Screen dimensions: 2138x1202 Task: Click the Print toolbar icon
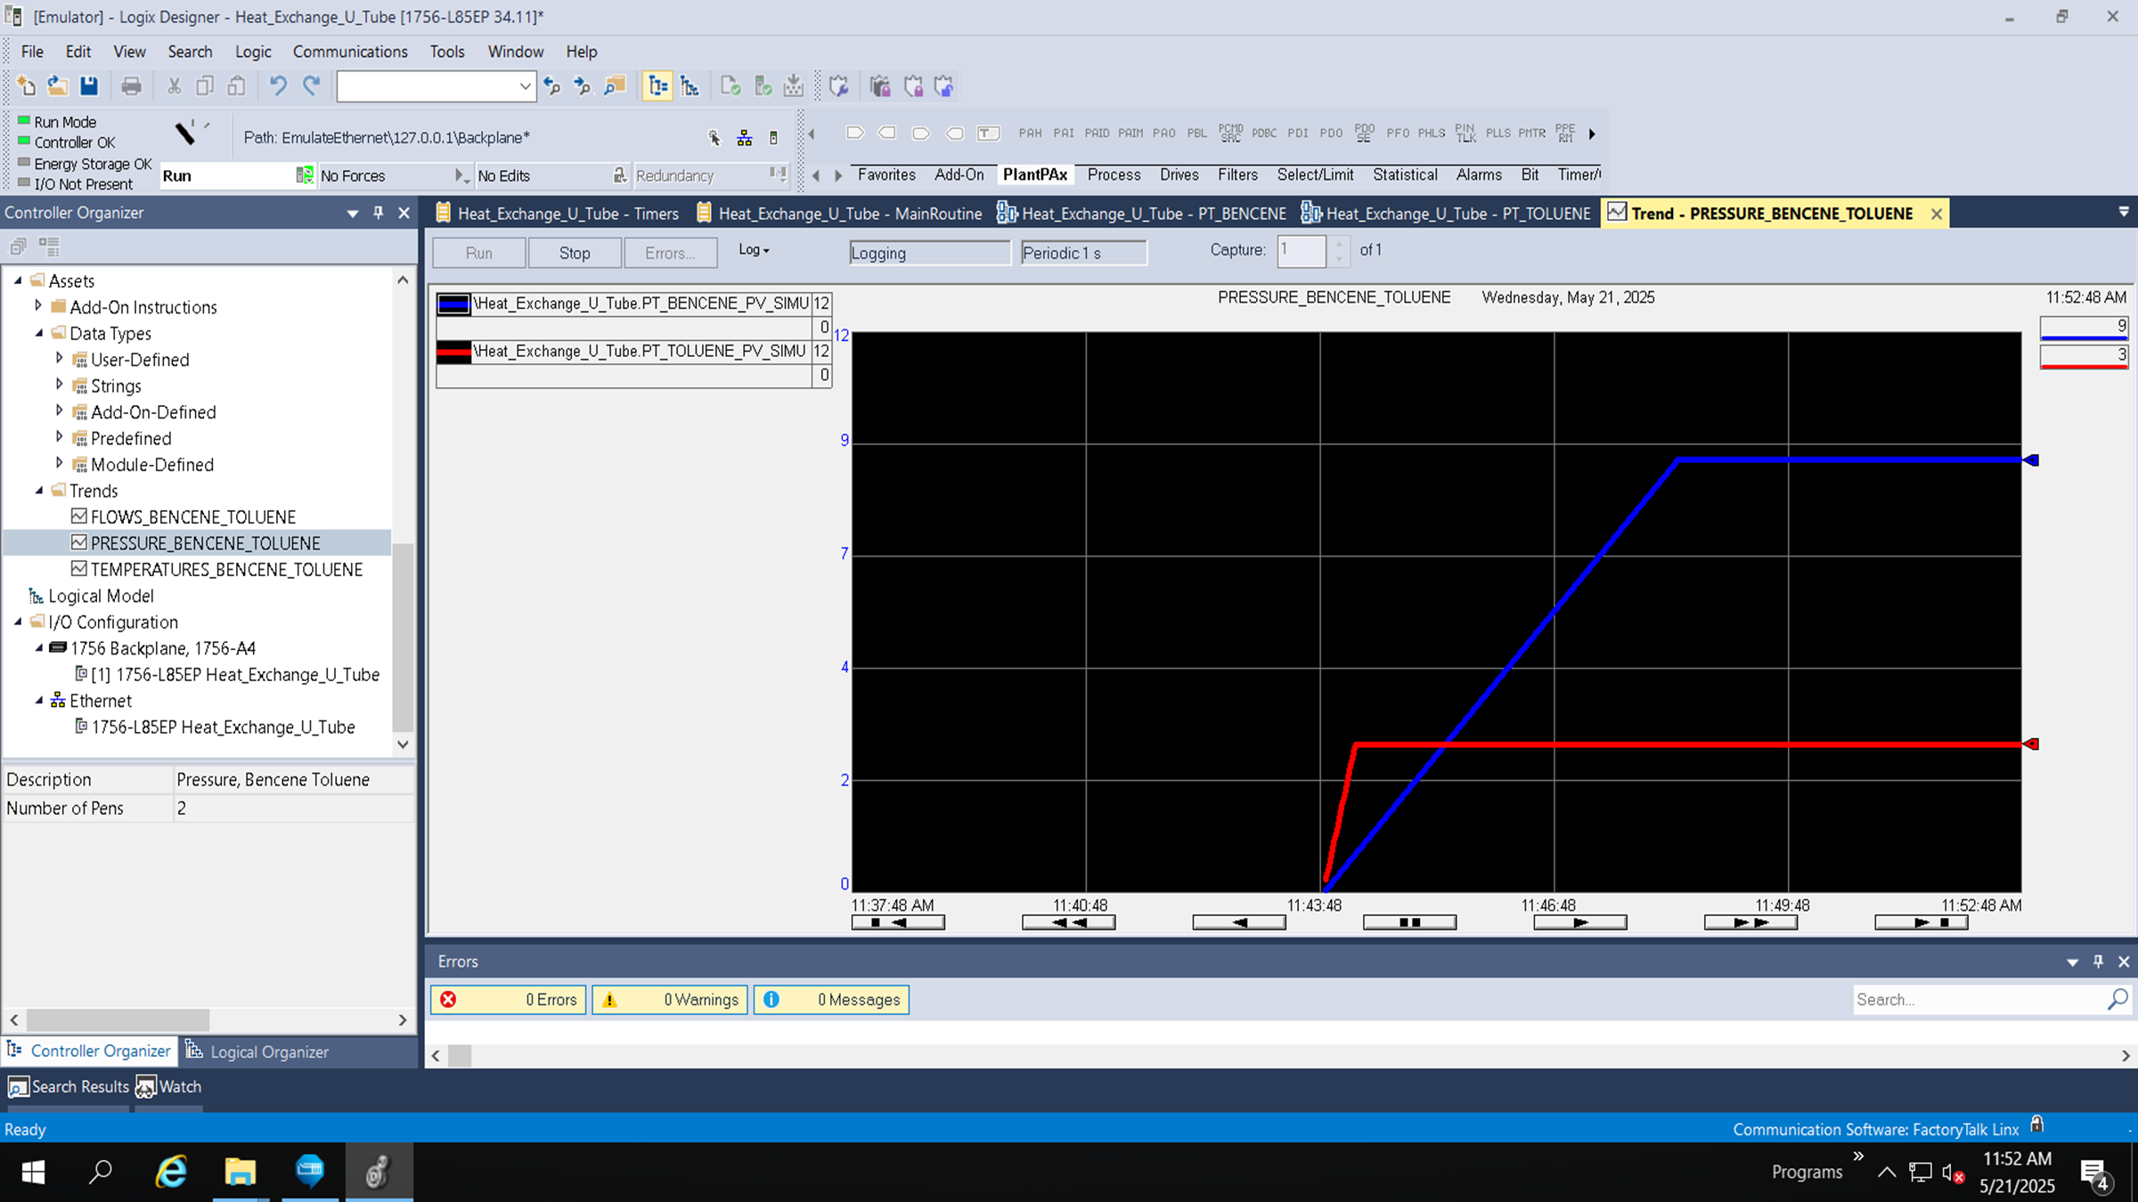(x=132, y=85)
